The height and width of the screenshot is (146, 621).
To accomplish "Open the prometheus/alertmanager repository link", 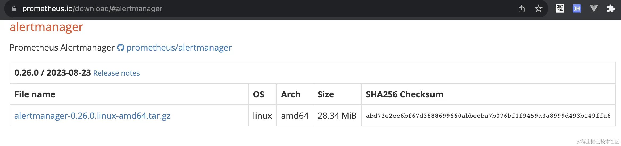I will 179,48.
